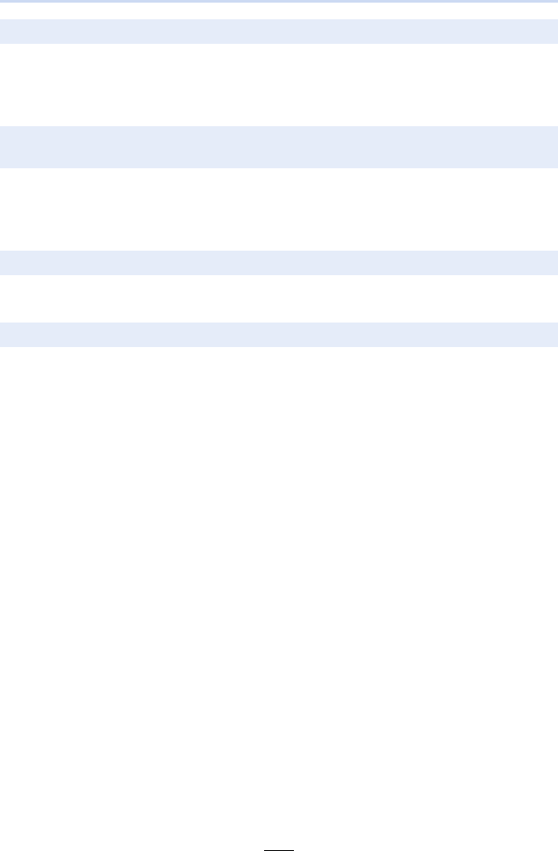Click the thin blue strip at top edge
The height and width of the screenshot is (851, 558).
click(x=279, y=1)
